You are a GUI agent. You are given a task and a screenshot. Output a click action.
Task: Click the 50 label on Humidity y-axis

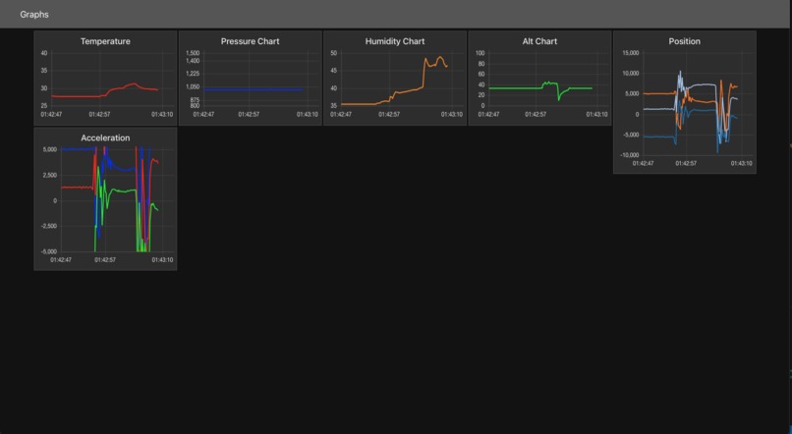point(333,53)
